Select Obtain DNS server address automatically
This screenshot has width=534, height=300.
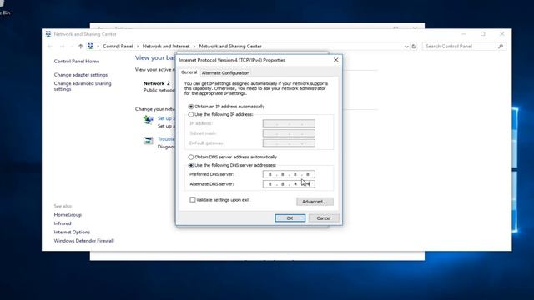tap(191, 157)
